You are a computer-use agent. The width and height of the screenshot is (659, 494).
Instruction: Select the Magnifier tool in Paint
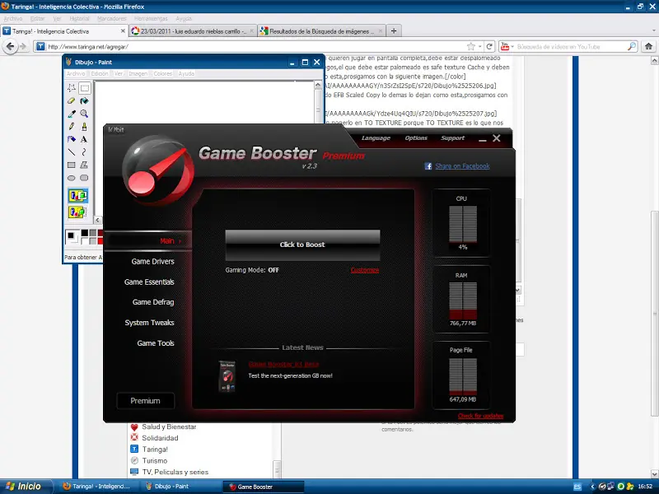pos(85,114)
